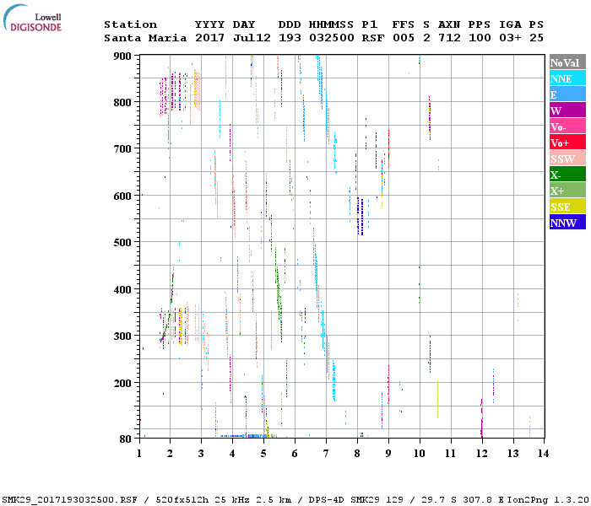This screenshot has width=591, height=506.
Task: Click frequency axis label 11
Action: point(451,454)
